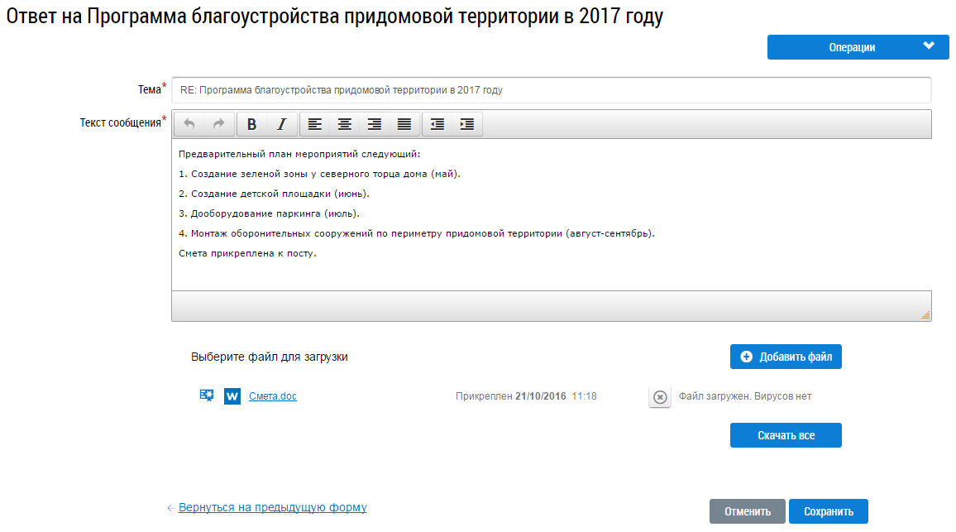Open the Смета.doc file link
The width and height of the screenshot is (956, 532).
272,396
